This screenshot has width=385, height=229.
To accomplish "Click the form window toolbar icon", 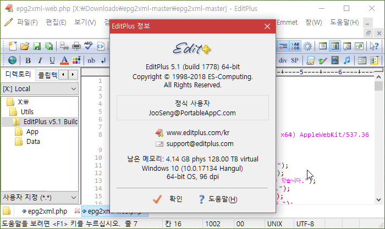I will coord(362,60).
